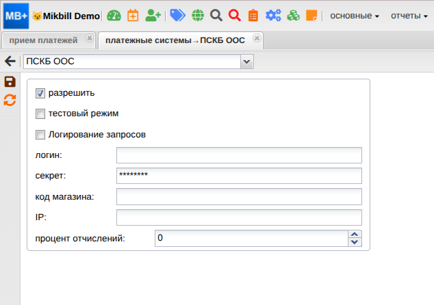The width and height of the screenshot is (434, 305).
Task: Click the cat icon beside Mikbill Demo
Action: [37, 16]
